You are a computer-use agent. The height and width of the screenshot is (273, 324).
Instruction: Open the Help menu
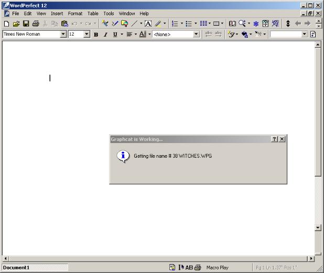click(144, 14)
